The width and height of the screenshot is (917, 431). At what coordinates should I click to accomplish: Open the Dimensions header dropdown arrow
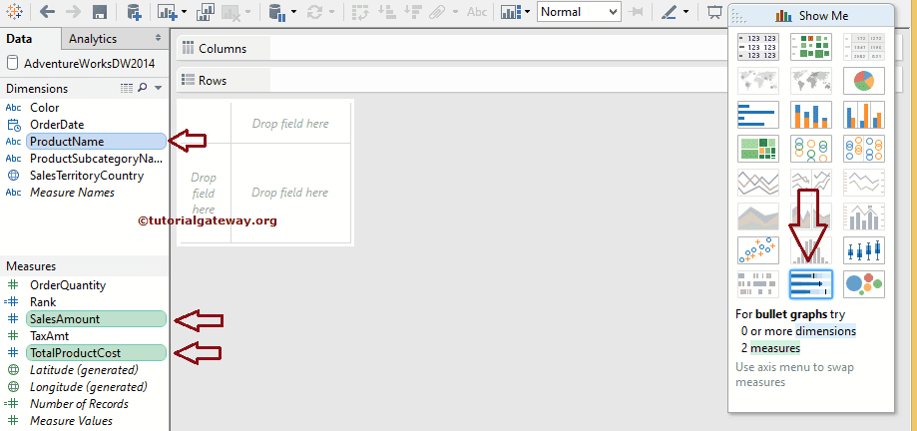coord(158,89)
